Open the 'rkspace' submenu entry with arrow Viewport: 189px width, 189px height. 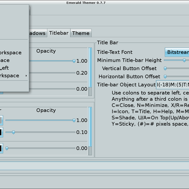(x=14, y=76)
